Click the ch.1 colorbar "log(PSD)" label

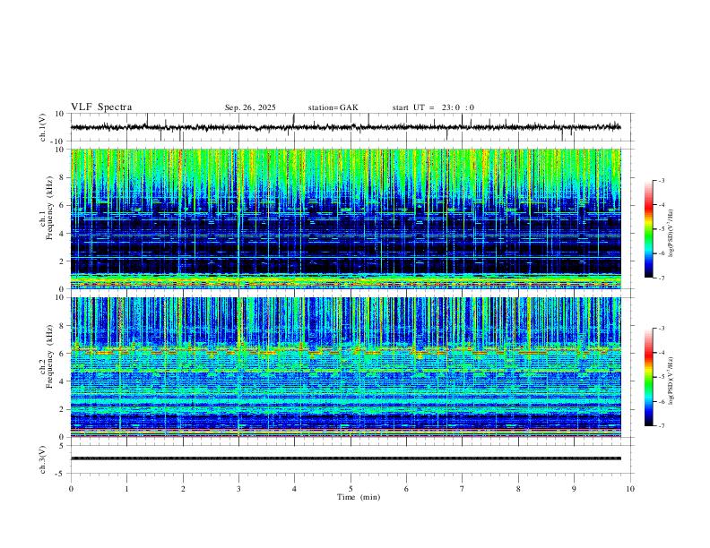(x=671, y=233)
